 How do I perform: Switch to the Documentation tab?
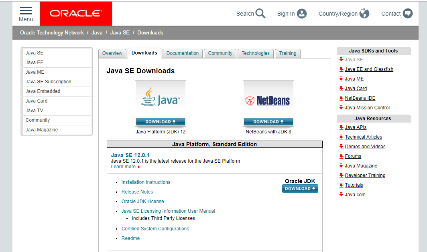coord(182,53)
